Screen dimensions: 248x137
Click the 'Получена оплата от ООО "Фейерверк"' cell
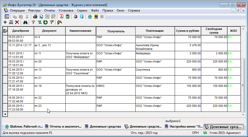(x=81, y=55)
